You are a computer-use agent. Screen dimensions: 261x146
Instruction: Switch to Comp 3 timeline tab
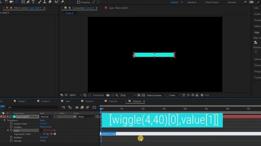(22, 101)
